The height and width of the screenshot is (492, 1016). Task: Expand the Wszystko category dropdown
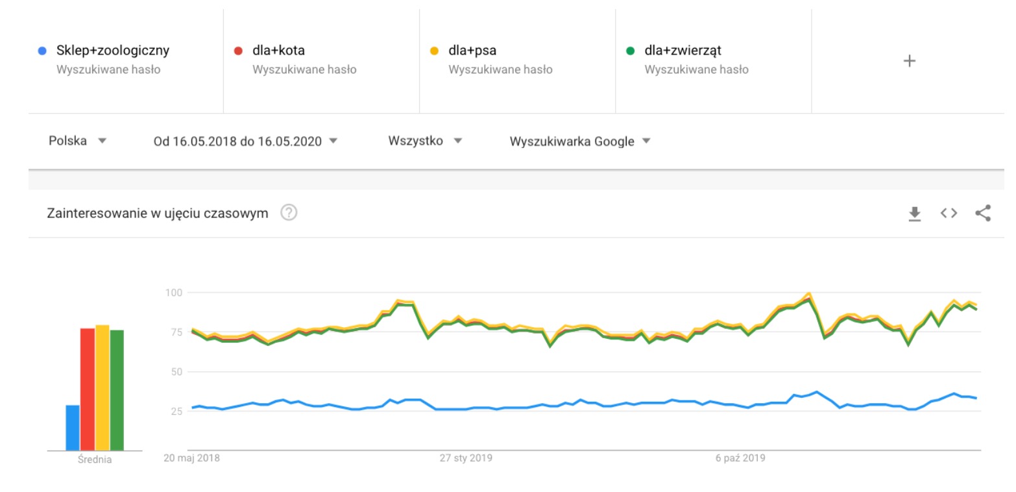click(425, 141)
